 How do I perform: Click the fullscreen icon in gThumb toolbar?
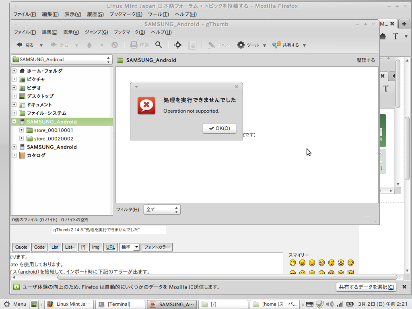tap(178, 45)
